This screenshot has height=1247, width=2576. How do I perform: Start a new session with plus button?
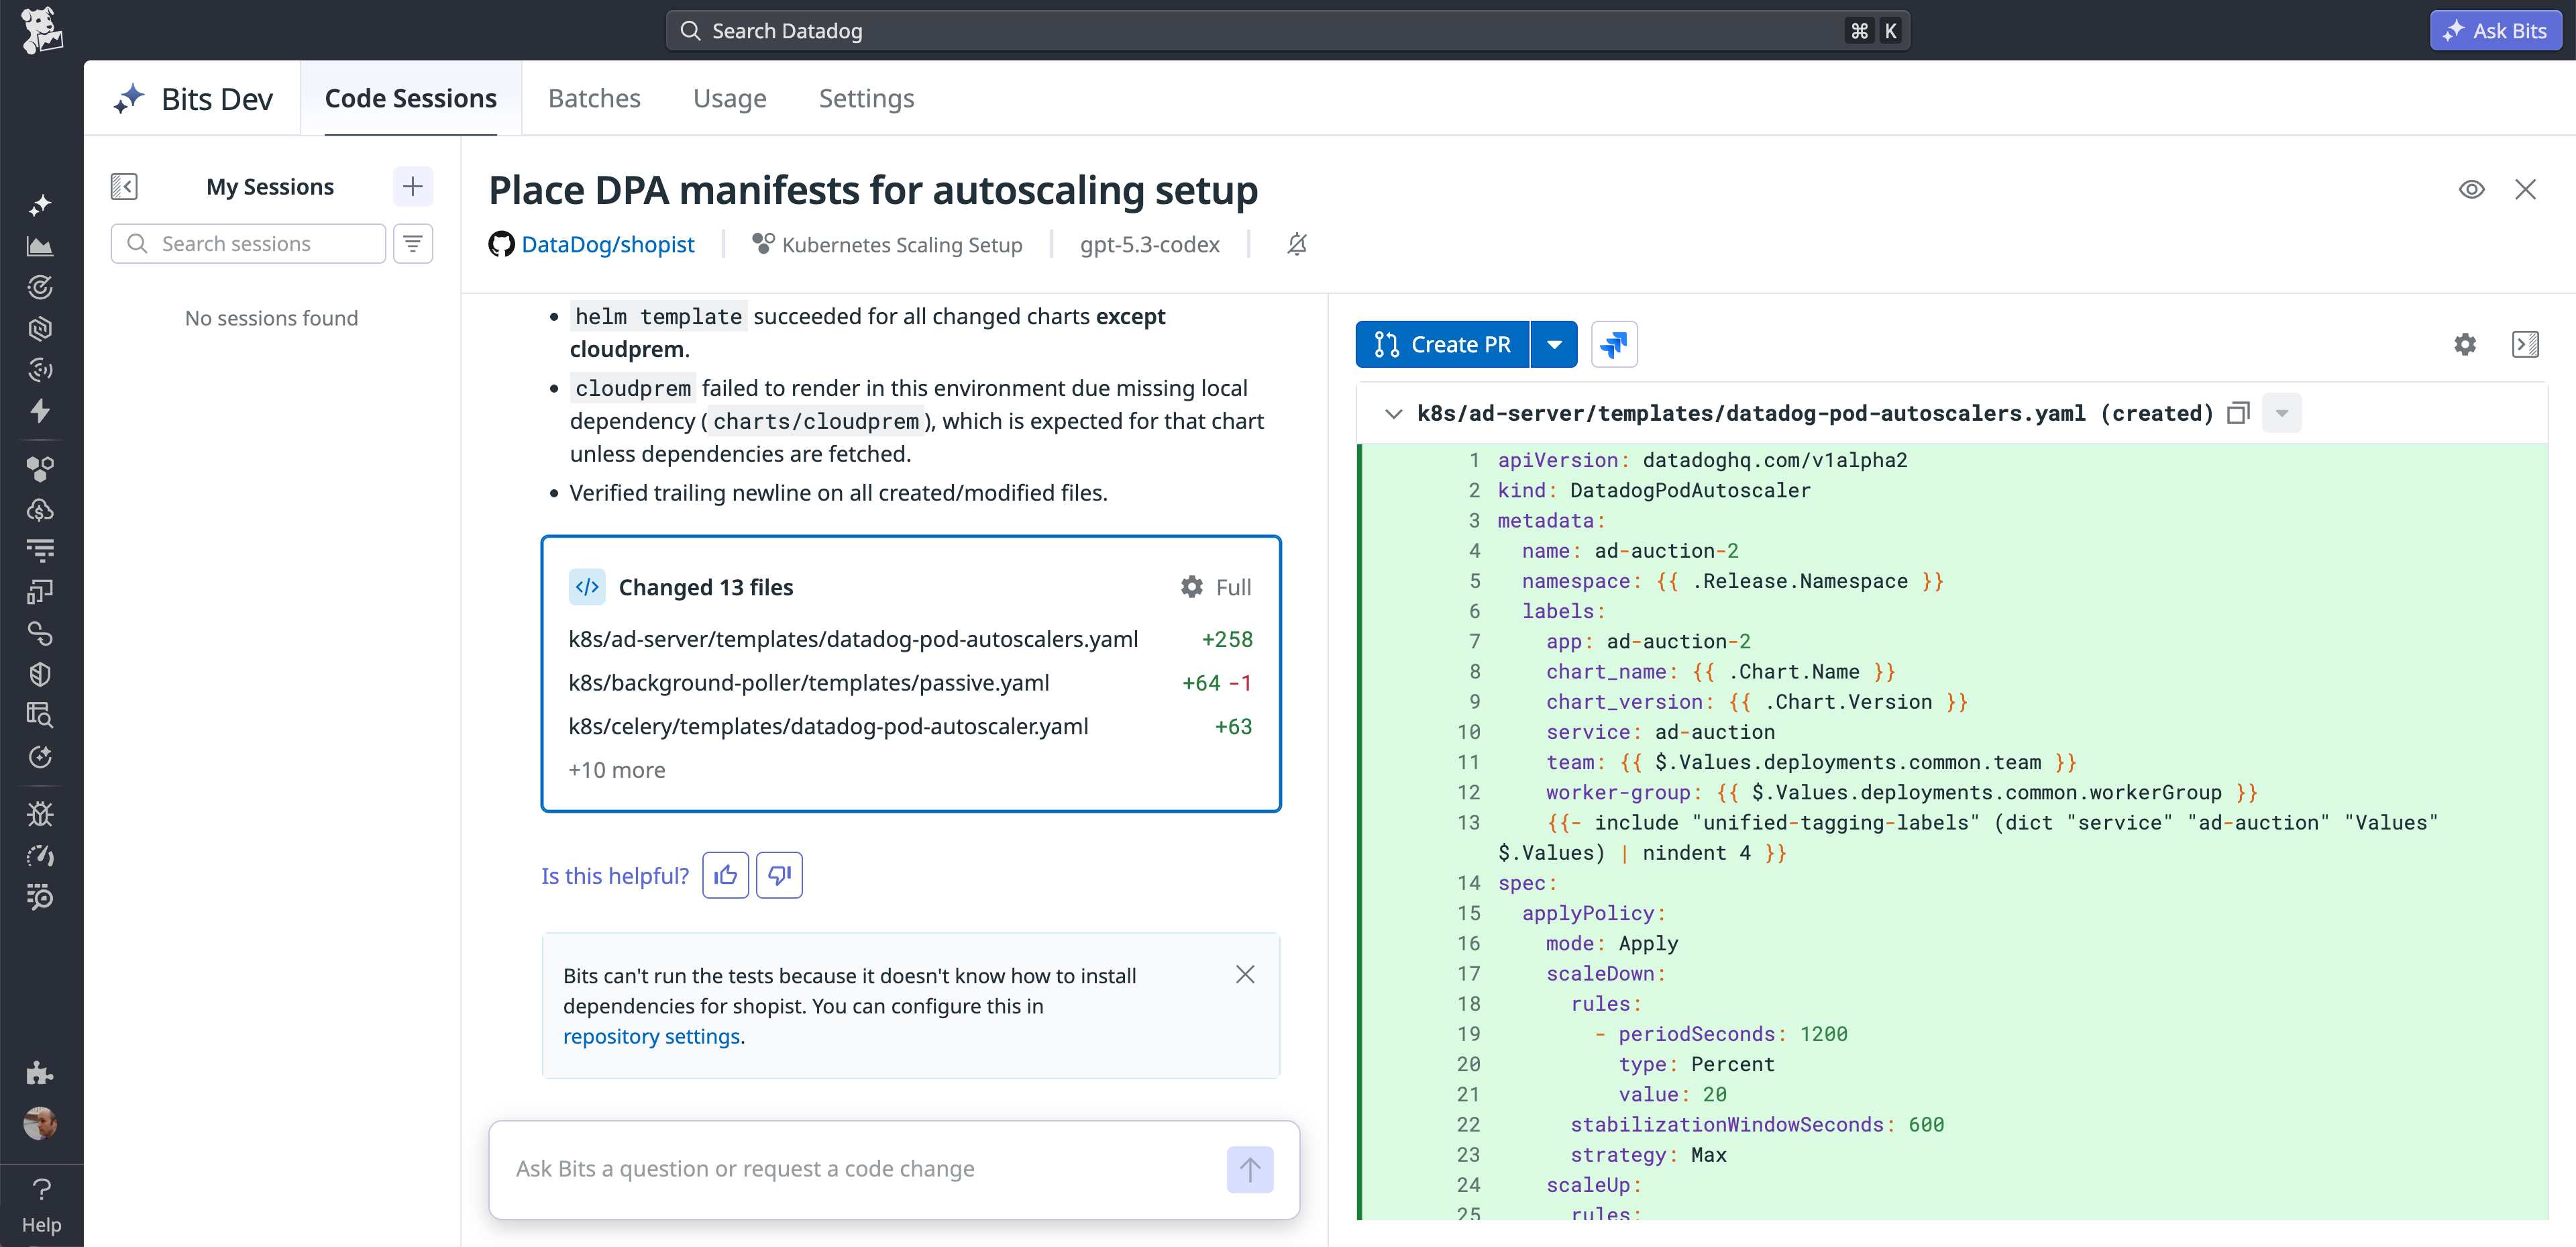412,186
